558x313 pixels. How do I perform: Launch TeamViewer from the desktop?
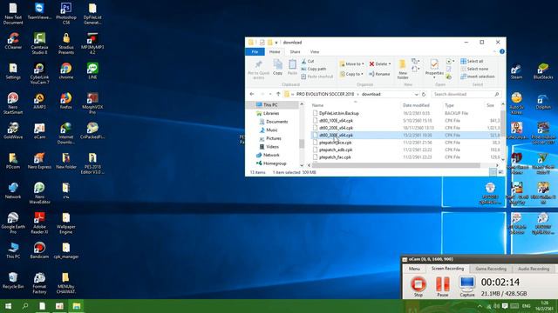(39, 11)
